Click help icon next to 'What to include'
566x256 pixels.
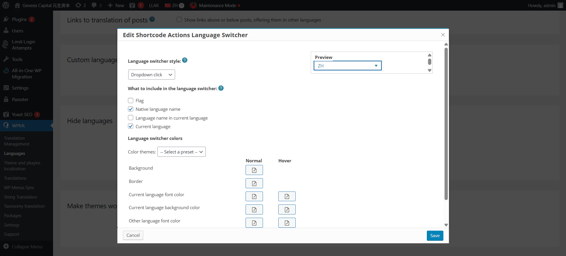pos(221,88)
